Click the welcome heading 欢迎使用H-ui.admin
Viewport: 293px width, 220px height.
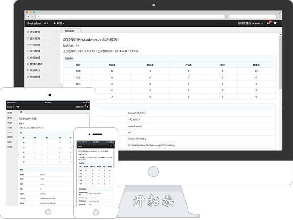point(91,40)
